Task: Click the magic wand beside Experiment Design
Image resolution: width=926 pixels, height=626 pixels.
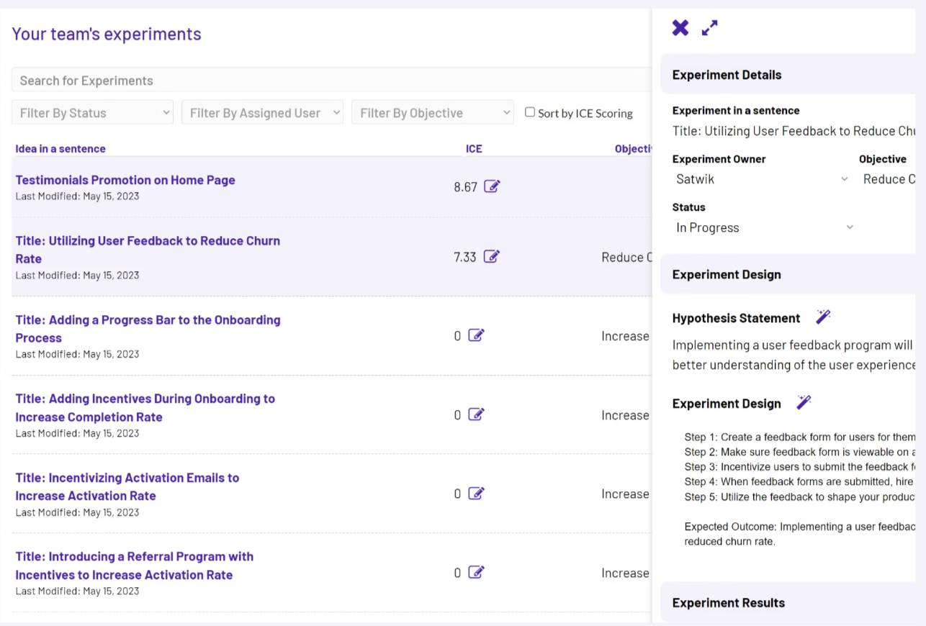Action: 804,402
